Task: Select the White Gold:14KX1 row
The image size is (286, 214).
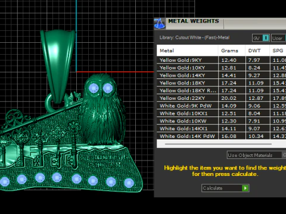Action: click(221, 128)
